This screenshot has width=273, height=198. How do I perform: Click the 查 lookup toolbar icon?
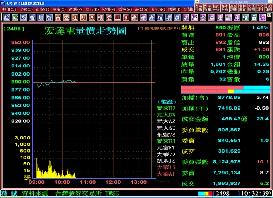point(203,18)
